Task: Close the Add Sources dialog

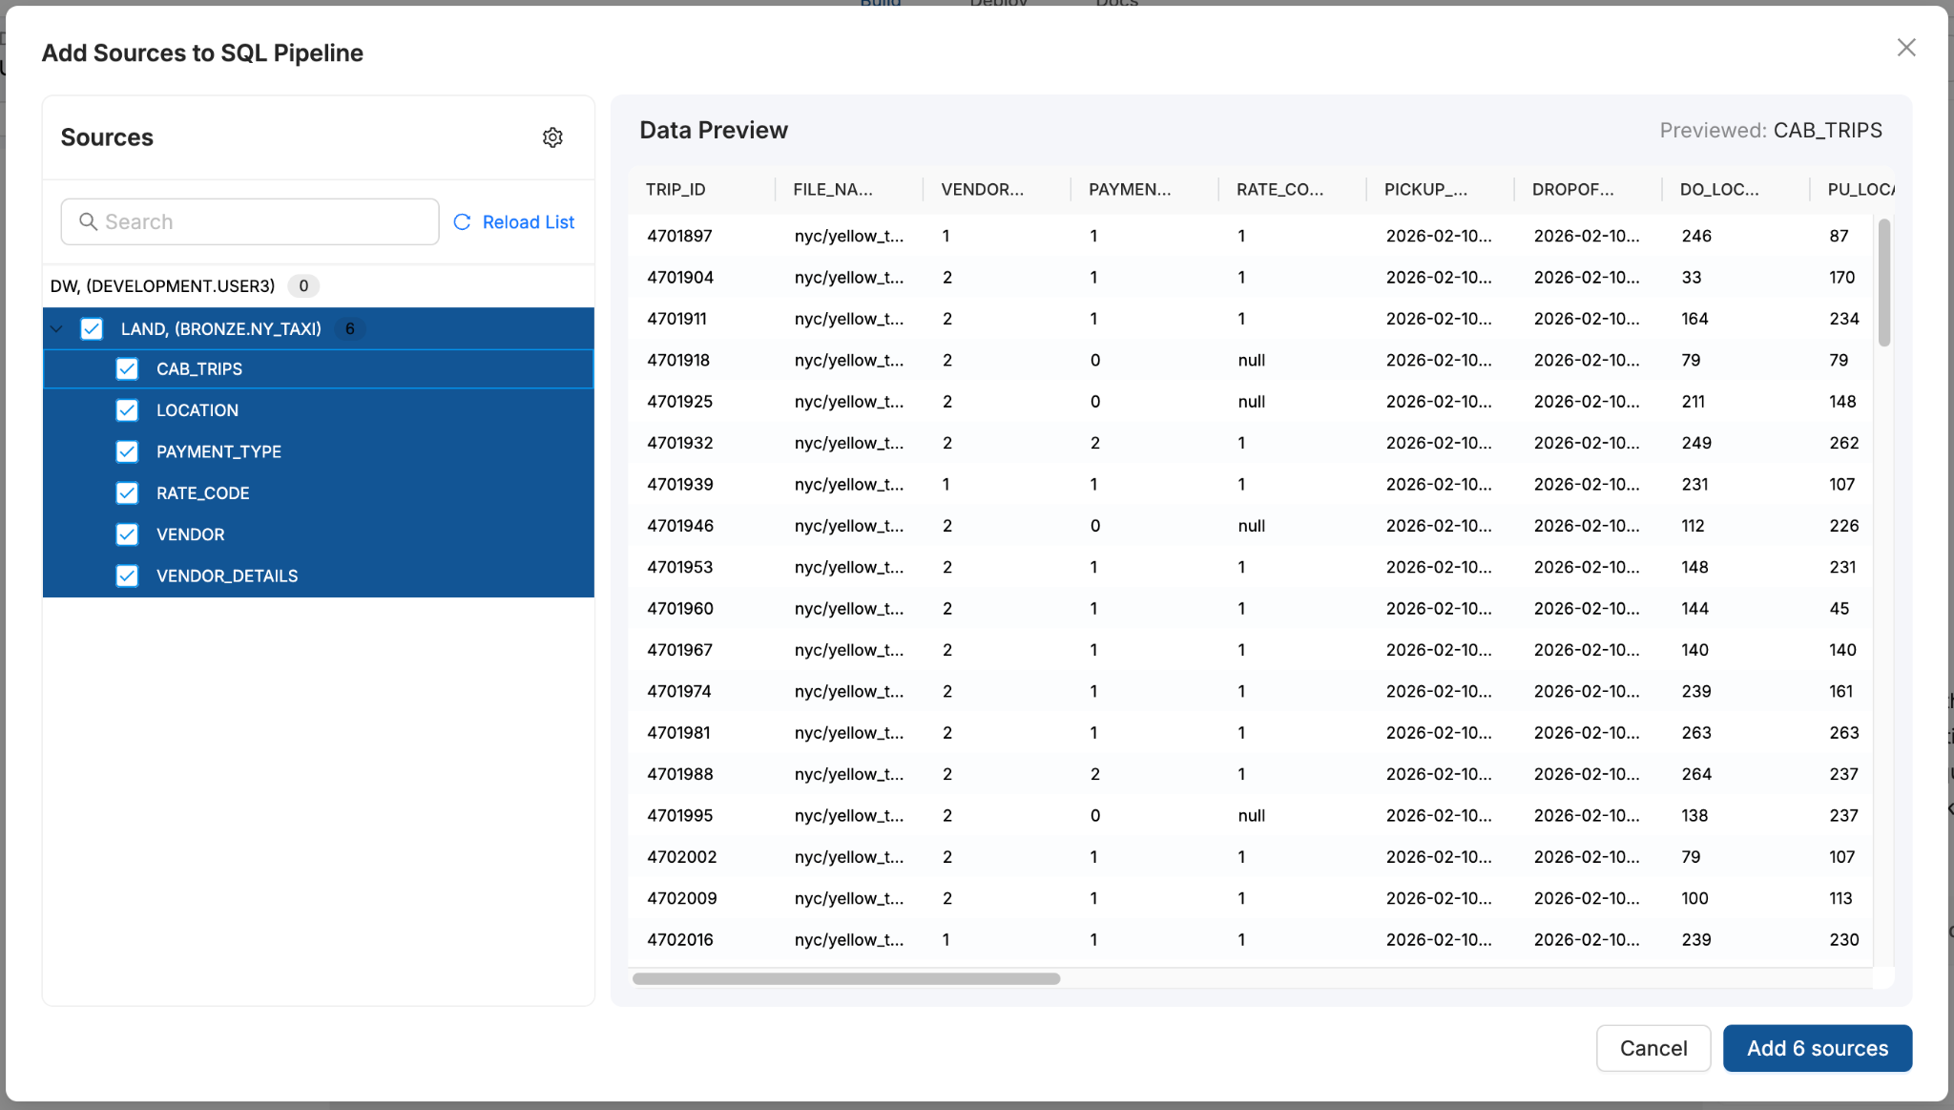Action: (x=1905, y=48)
